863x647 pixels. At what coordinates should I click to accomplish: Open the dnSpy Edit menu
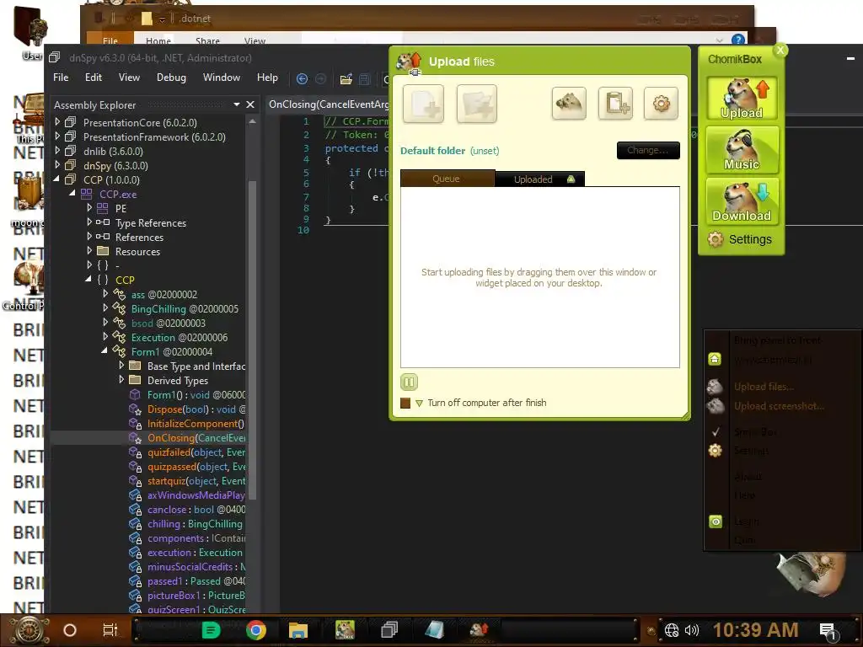click(x=93, y=78)
